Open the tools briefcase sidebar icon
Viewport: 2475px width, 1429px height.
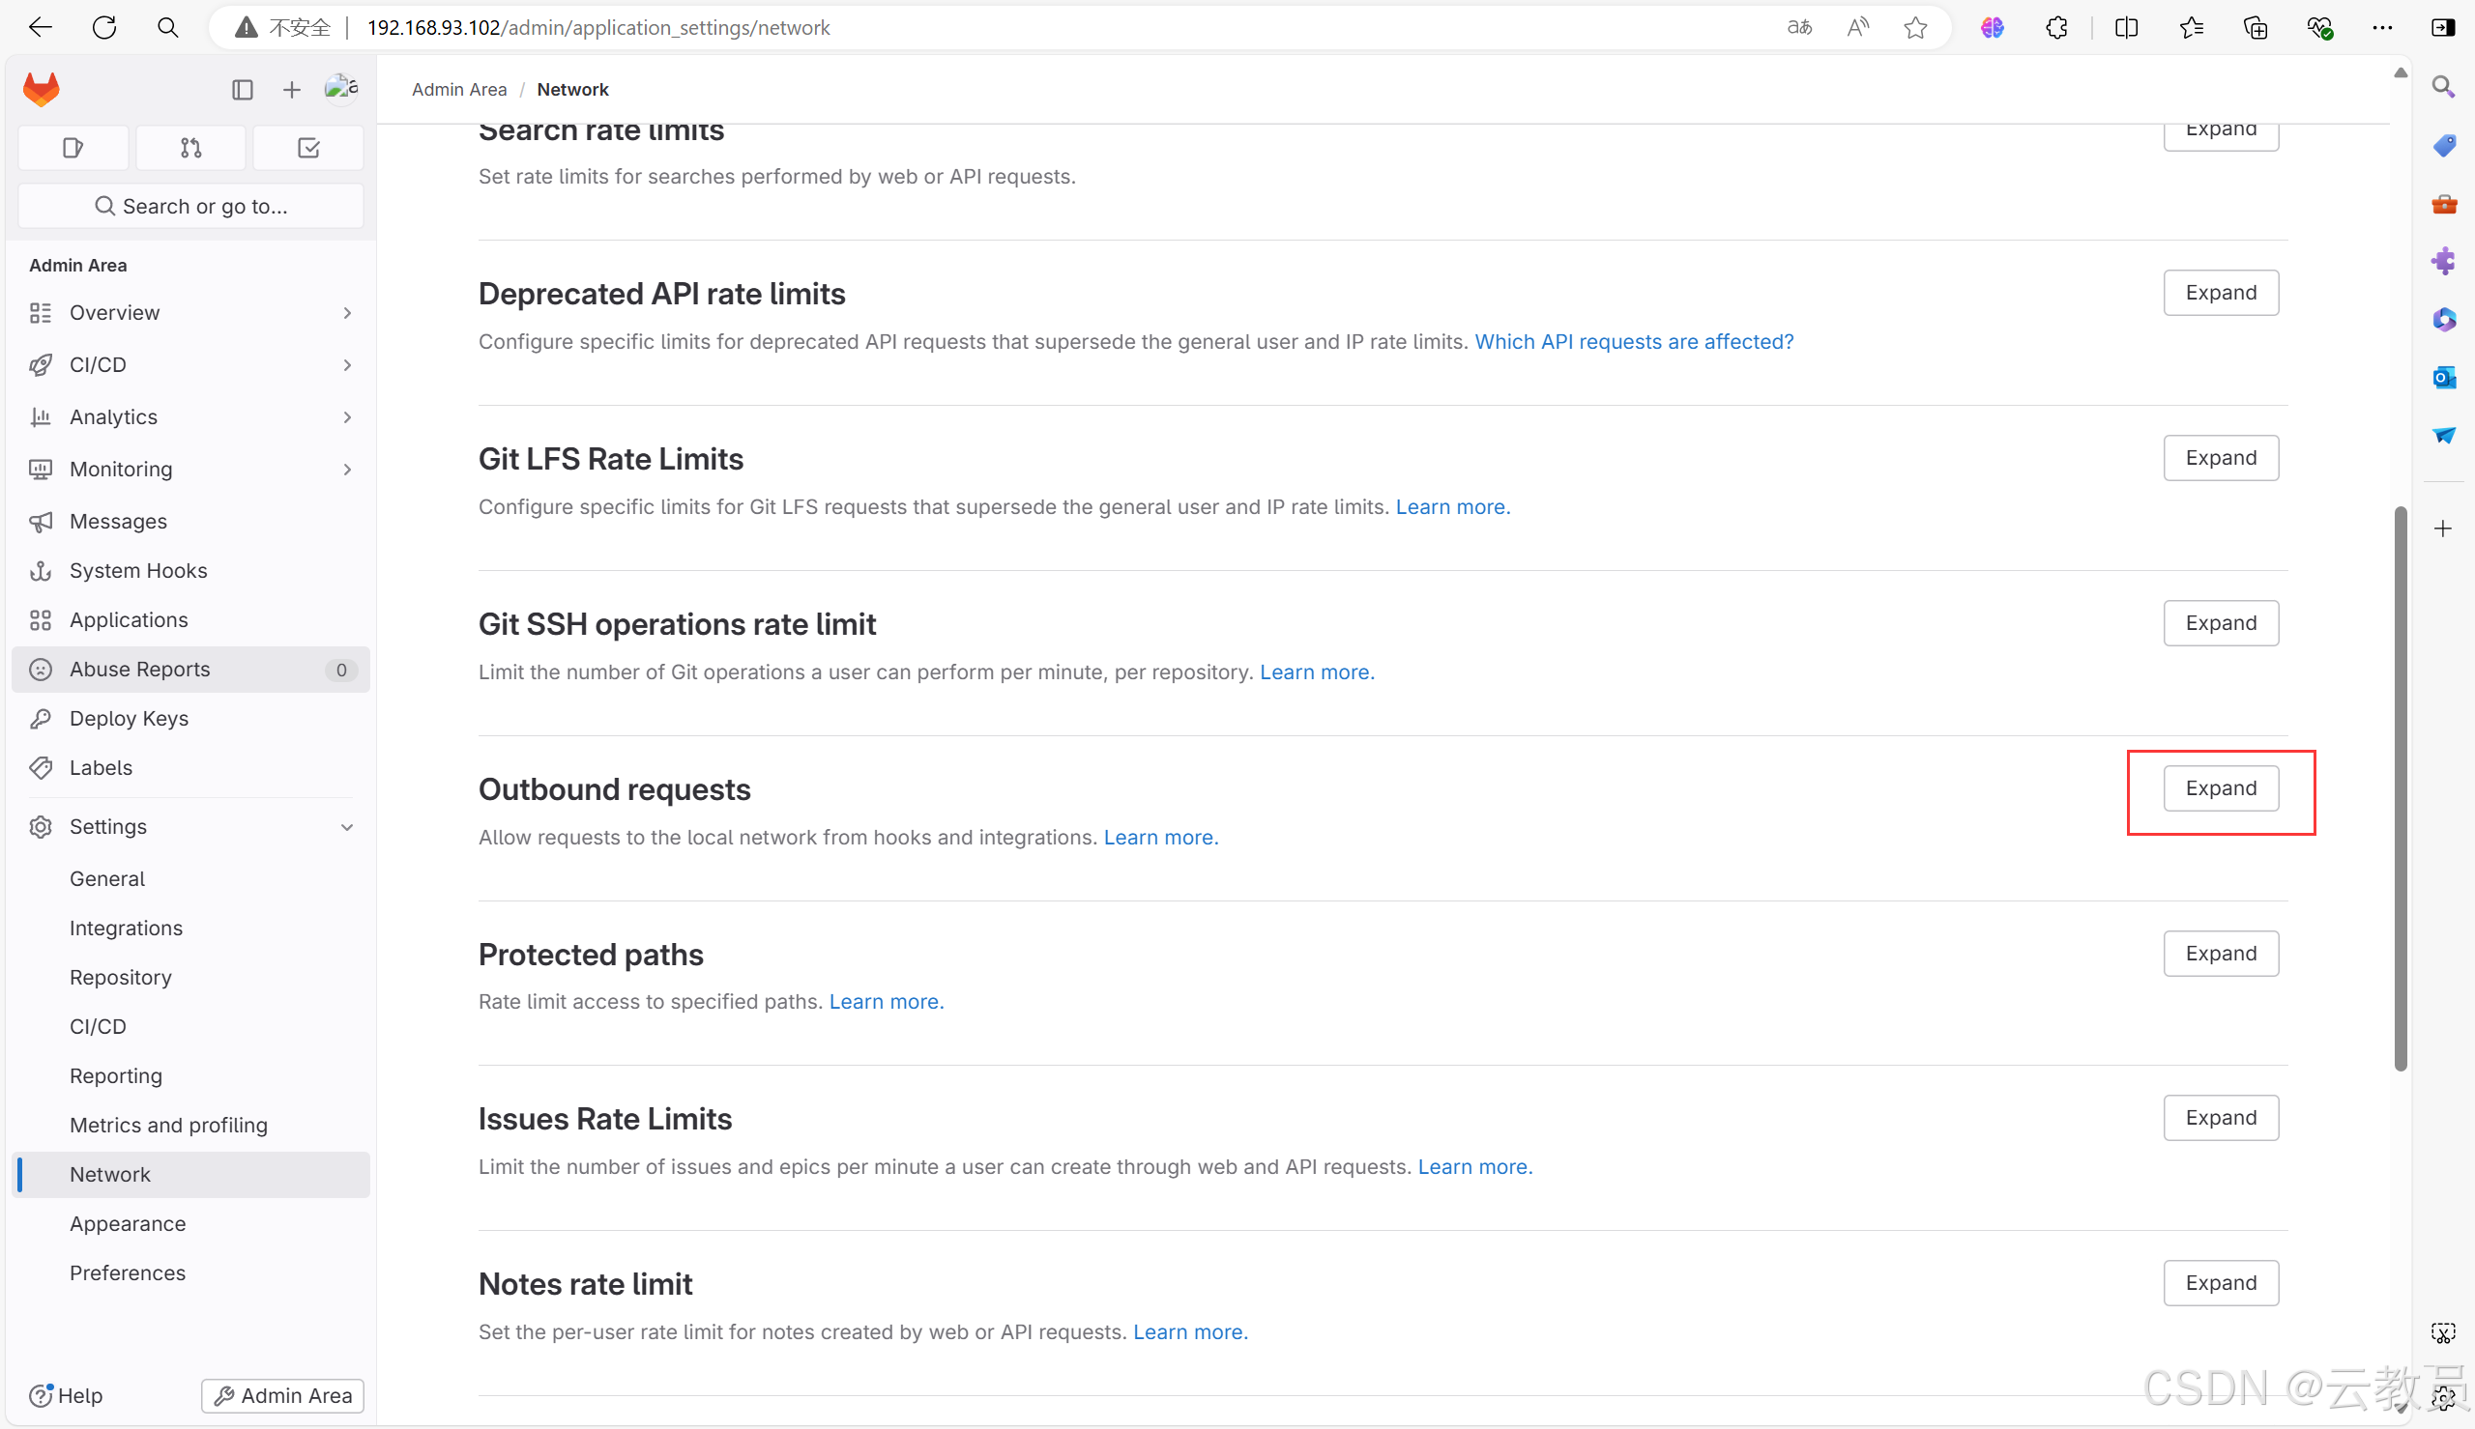coord(2444,204)
